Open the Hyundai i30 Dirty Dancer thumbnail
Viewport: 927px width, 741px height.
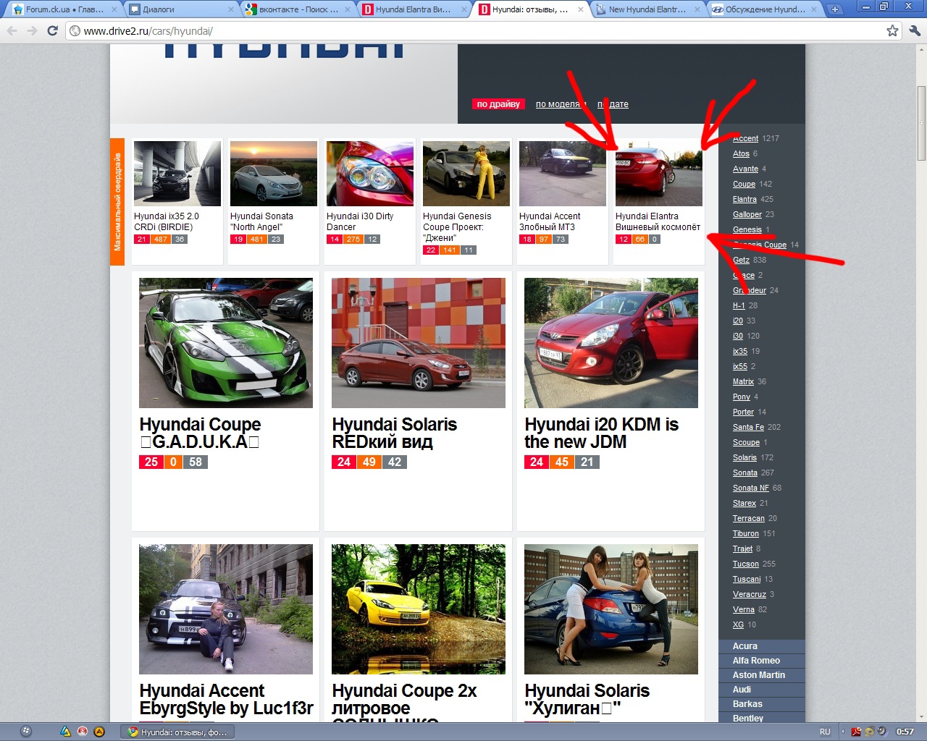[370, 174]
